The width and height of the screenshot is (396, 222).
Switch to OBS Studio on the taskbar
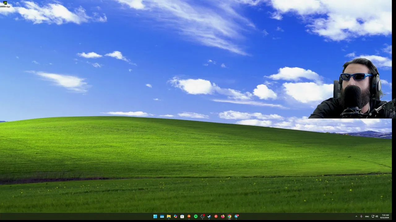[x=203, y=216]
